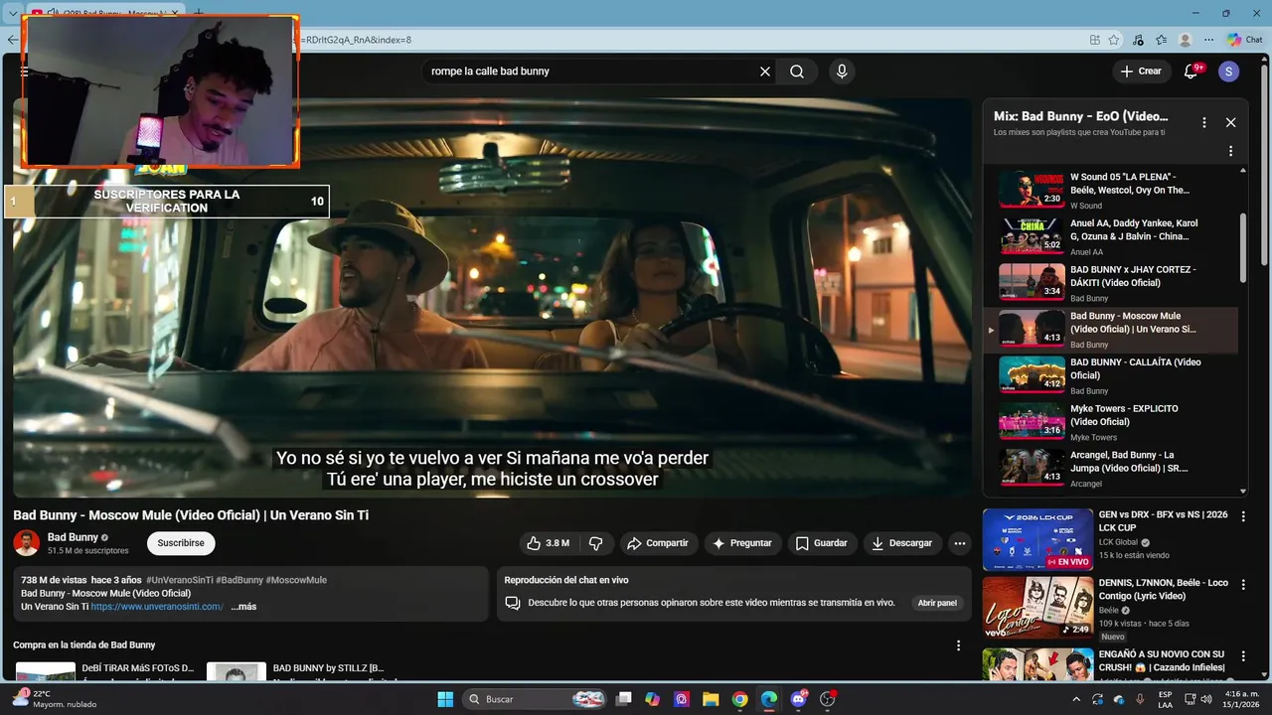This screenshot has height=715, width=1272.
Task: Open Edge profile avatar icon
Action: coord(1185,40)
